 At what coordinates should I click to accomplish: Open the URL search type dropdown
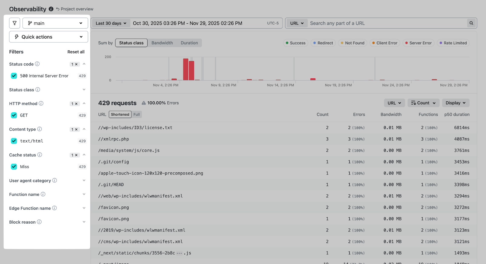[297, 23]
